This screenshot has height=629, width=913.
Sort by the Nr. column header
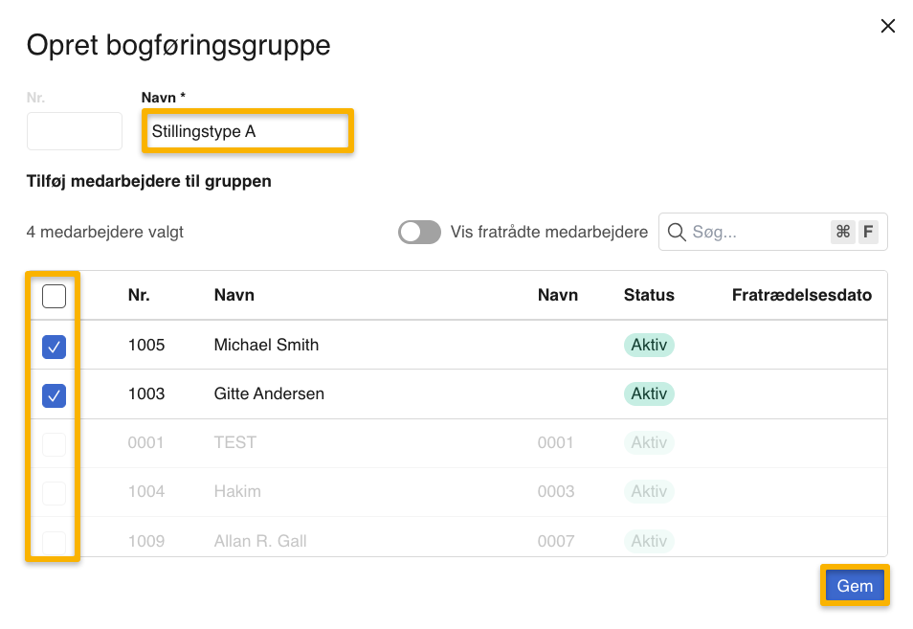tap(139, 295)
